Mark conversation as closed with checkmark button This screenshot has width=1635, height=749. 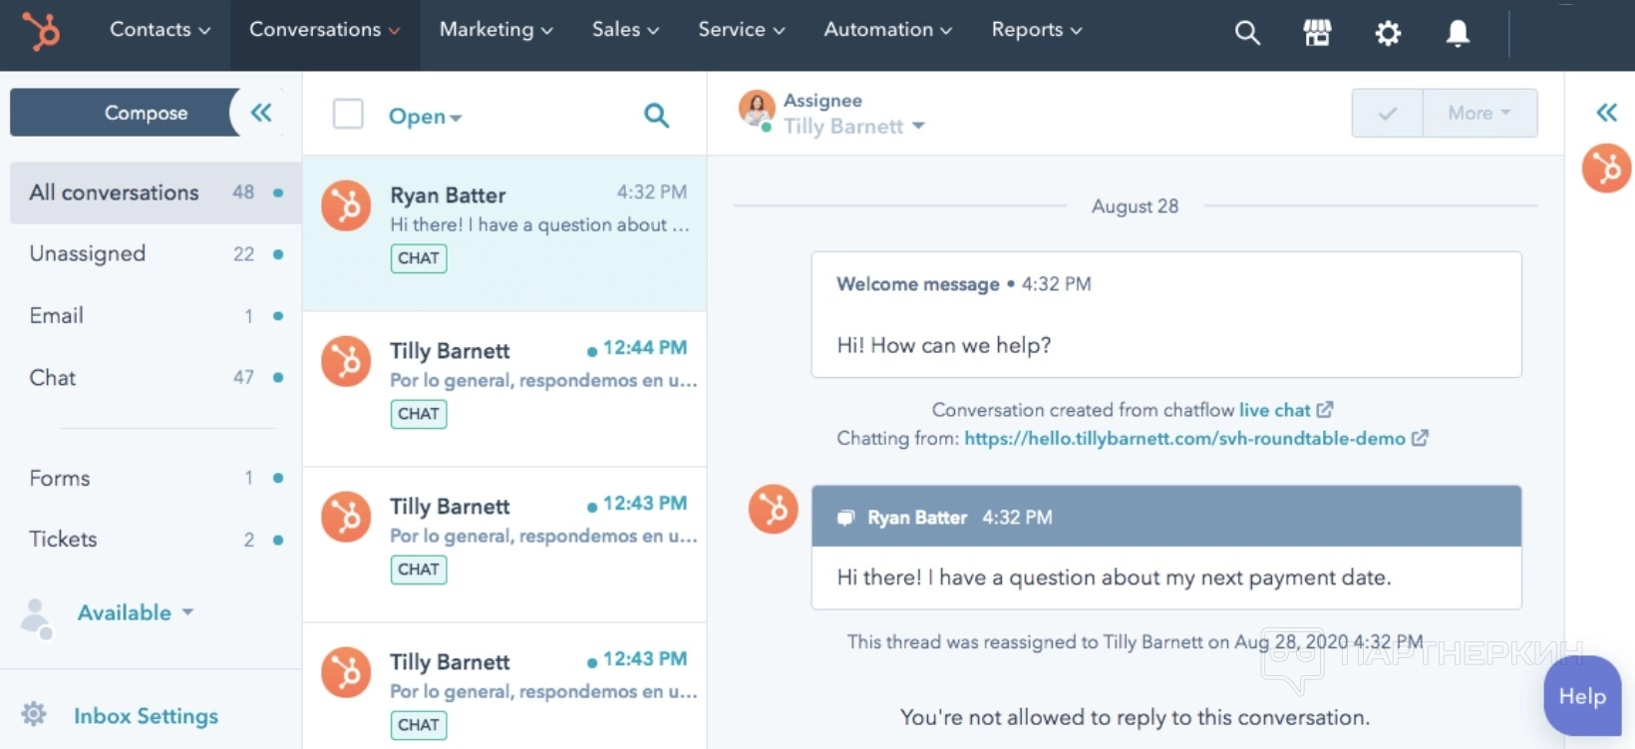tap(1387, 113)
